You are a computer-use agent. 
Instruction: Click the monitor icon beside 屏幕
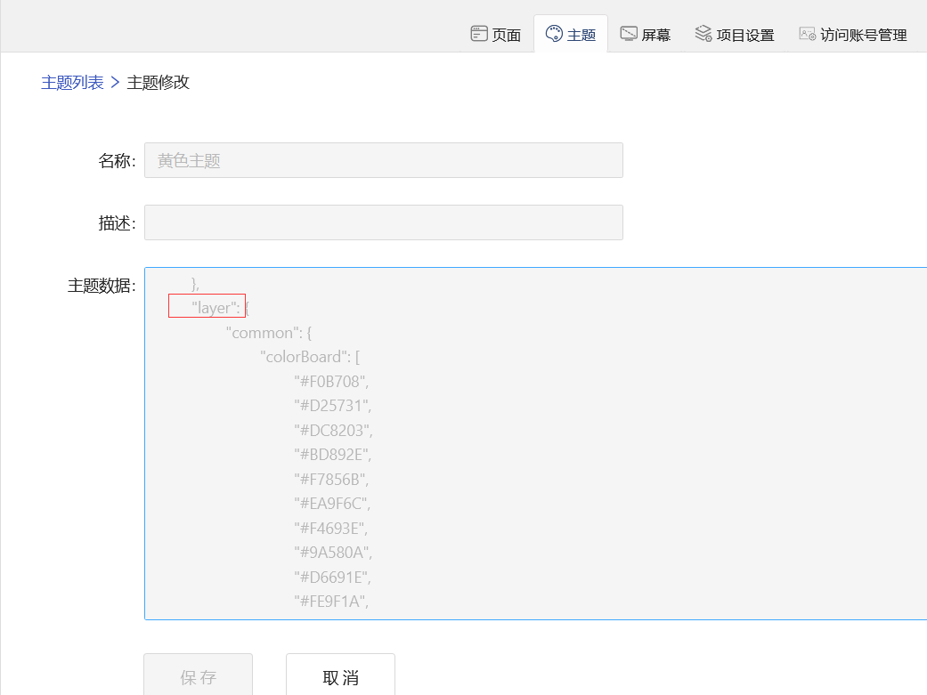point(629,34)
